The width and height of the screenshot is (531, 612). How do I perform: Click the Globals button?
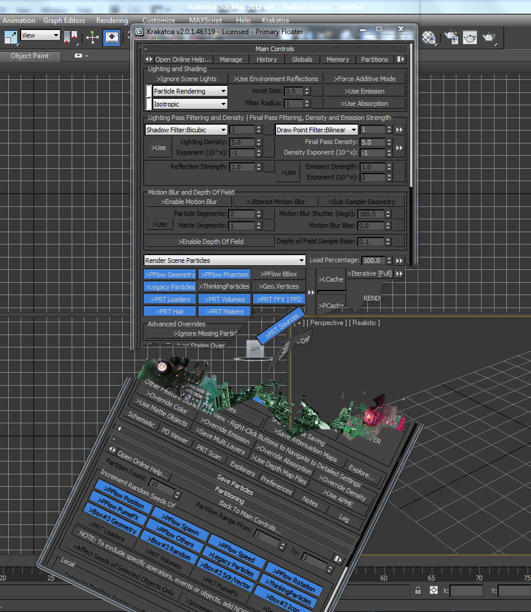302,59
